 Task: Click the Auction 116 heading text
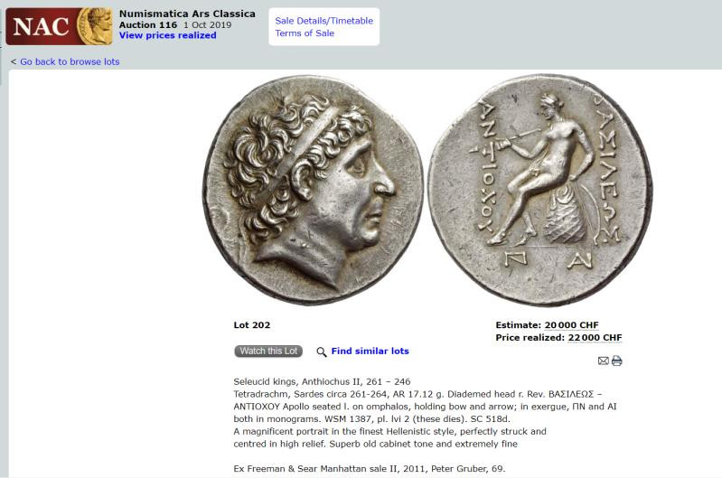click(148, 25)
